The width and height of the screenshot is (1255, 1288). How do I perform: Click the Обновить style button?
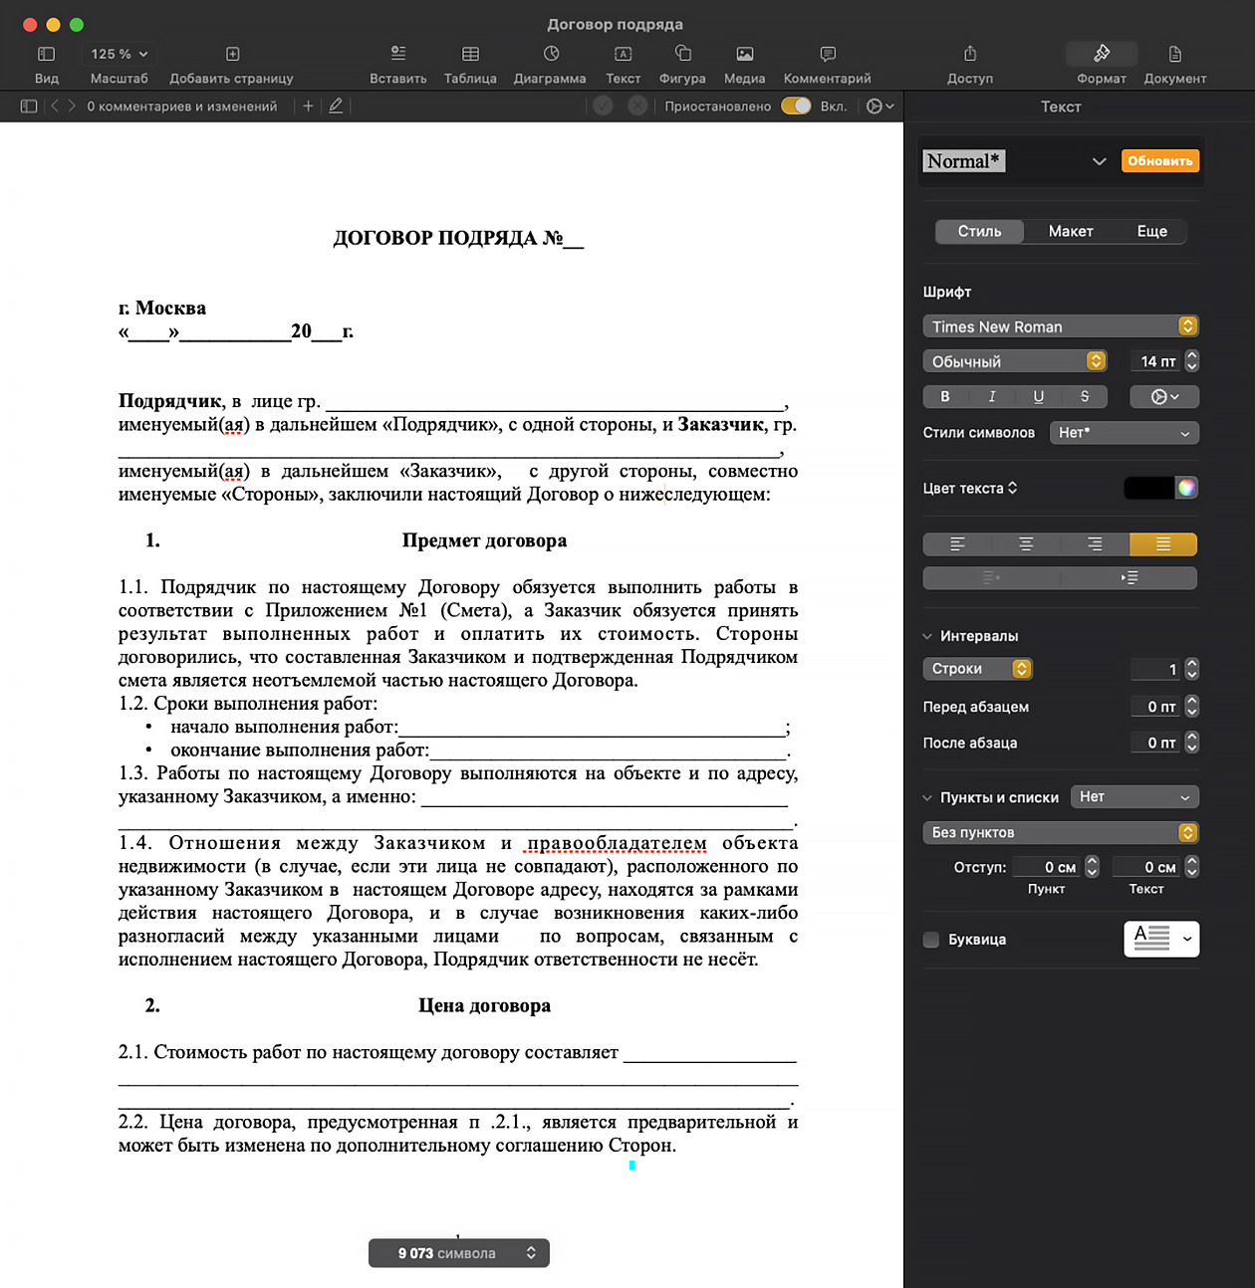pos(1160,161)
